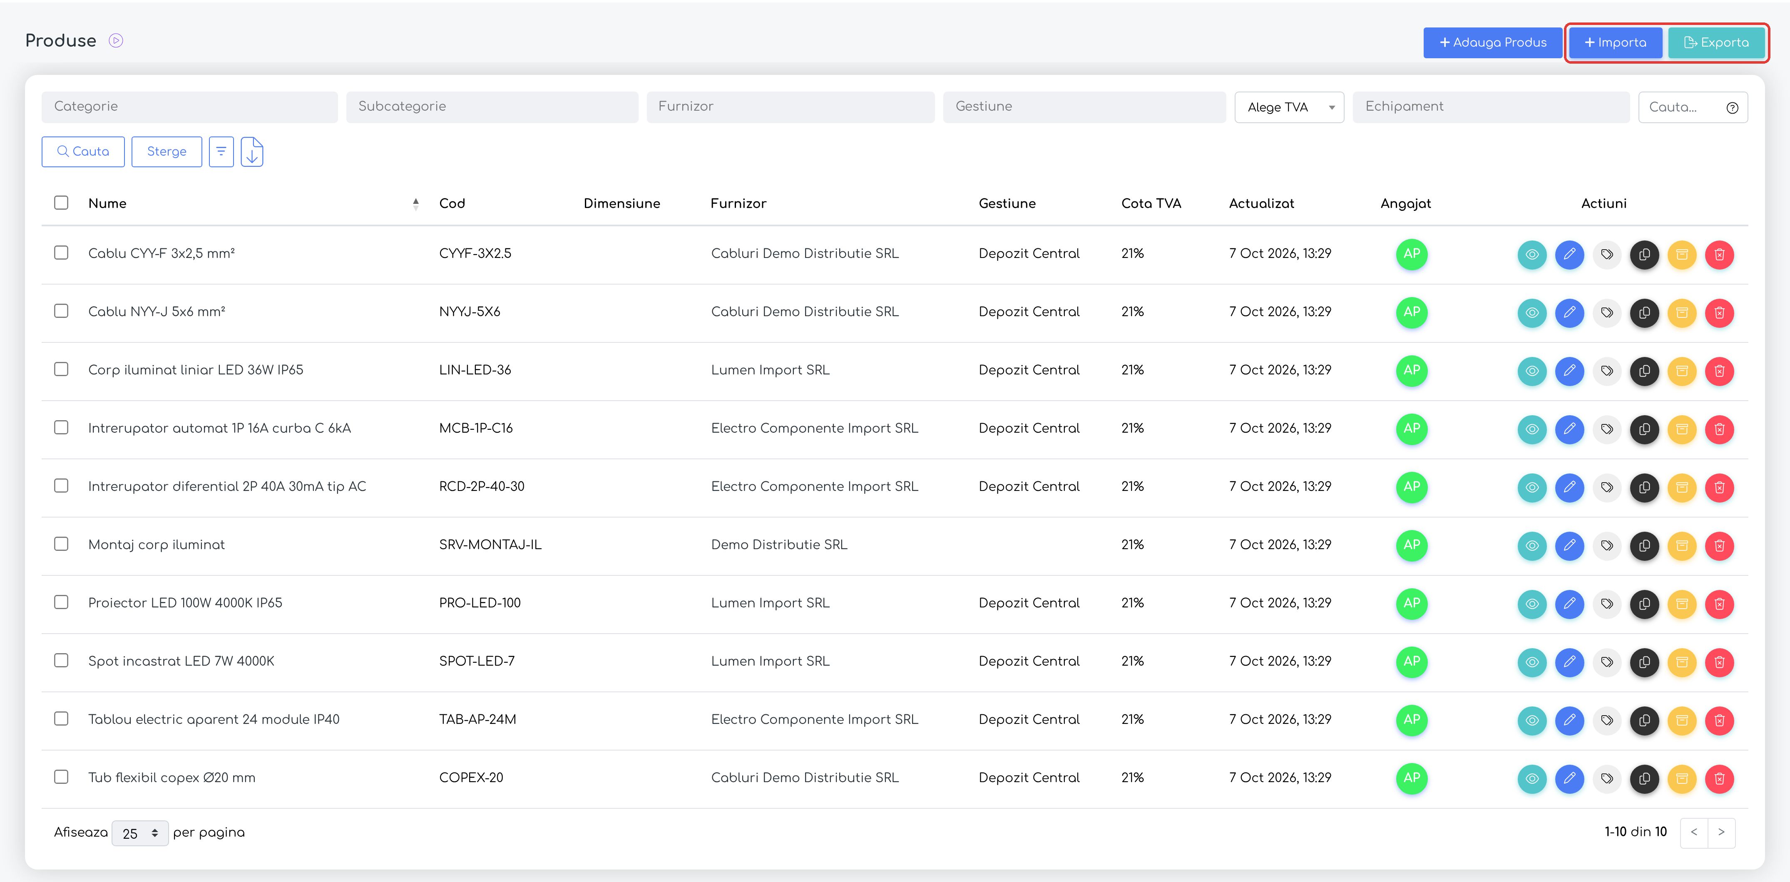1790x882 pixels.
Task: Check the Spot incastrat LED 7W 4000K row
Action: [x=61, y=660]
